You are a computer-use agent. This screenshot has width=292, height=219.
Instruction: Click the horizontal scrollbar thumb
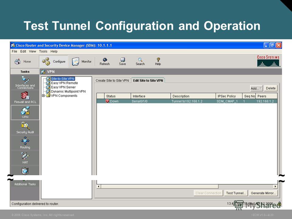pyautogui.click(x=160, y=186)
